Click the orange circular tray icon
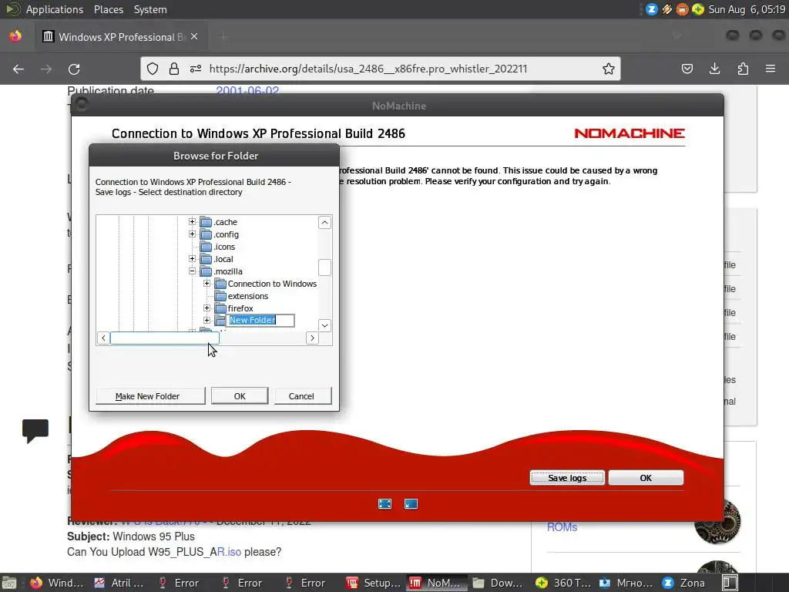 [x=683, y=9]
